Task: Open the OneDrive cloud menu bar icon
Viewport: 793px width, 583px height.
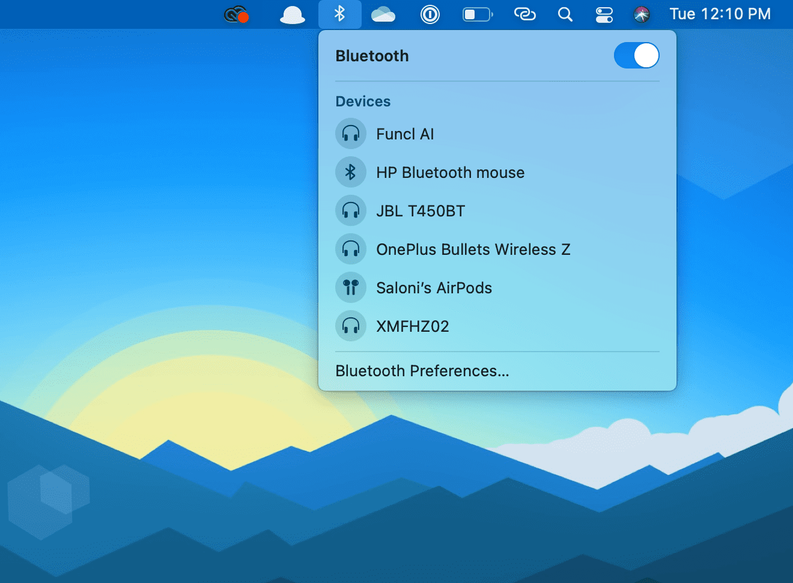Action: coord(383,14)
